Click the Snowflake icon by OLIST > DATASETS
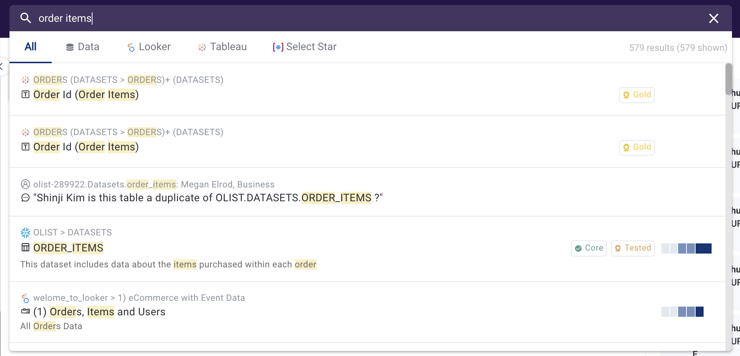Image resolution: width=740 pixels, height=356 pixels. pyautogui.click(x=25, y=232)
